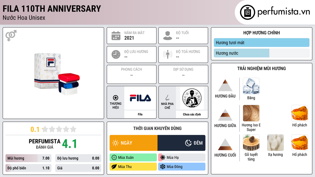Open the Hương Iso E Super note image
This screenshot has width=315, height=177.
click(x=251, y=113)
